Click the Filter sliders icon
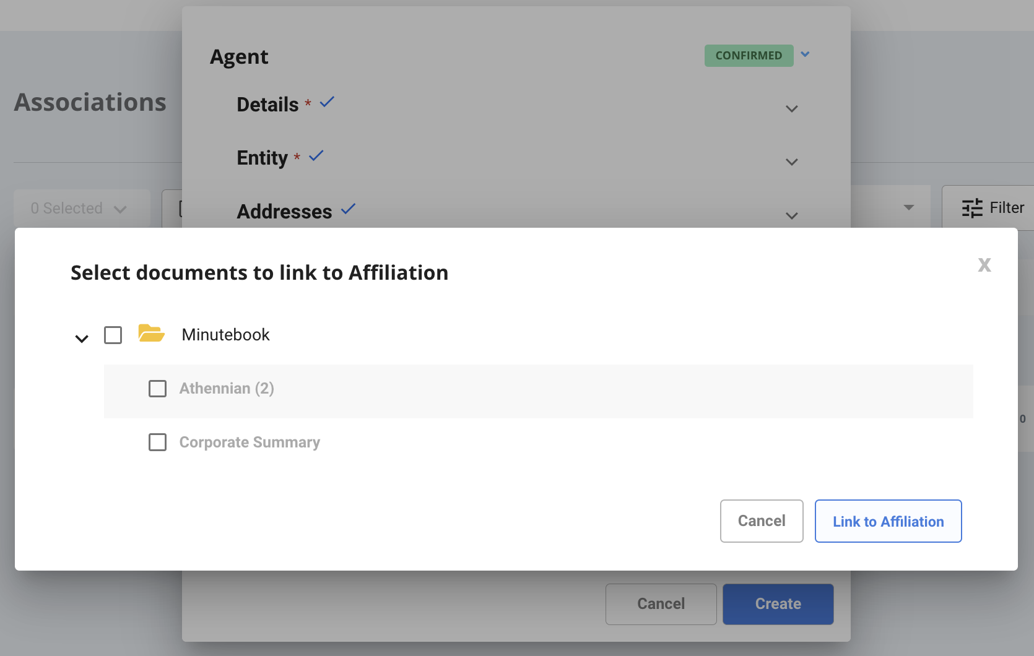Viewport: 1034px width, 656px height. pyautogui.click(x=972, y=208)
